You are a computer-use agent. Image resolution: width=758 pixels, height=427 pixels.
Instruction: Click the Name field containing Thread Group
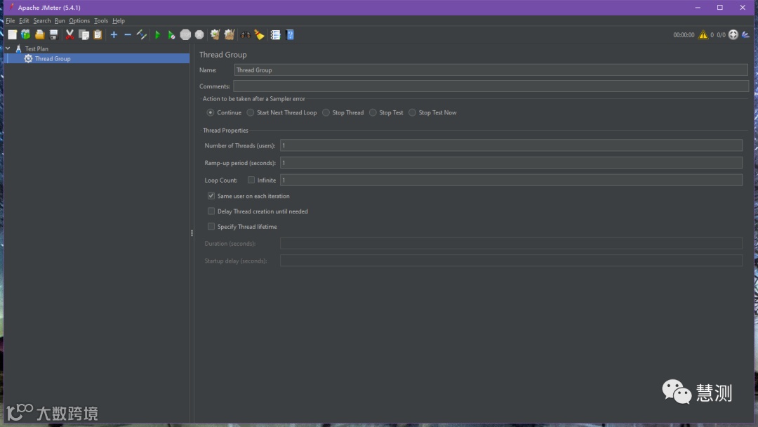(x=491, y=70)
